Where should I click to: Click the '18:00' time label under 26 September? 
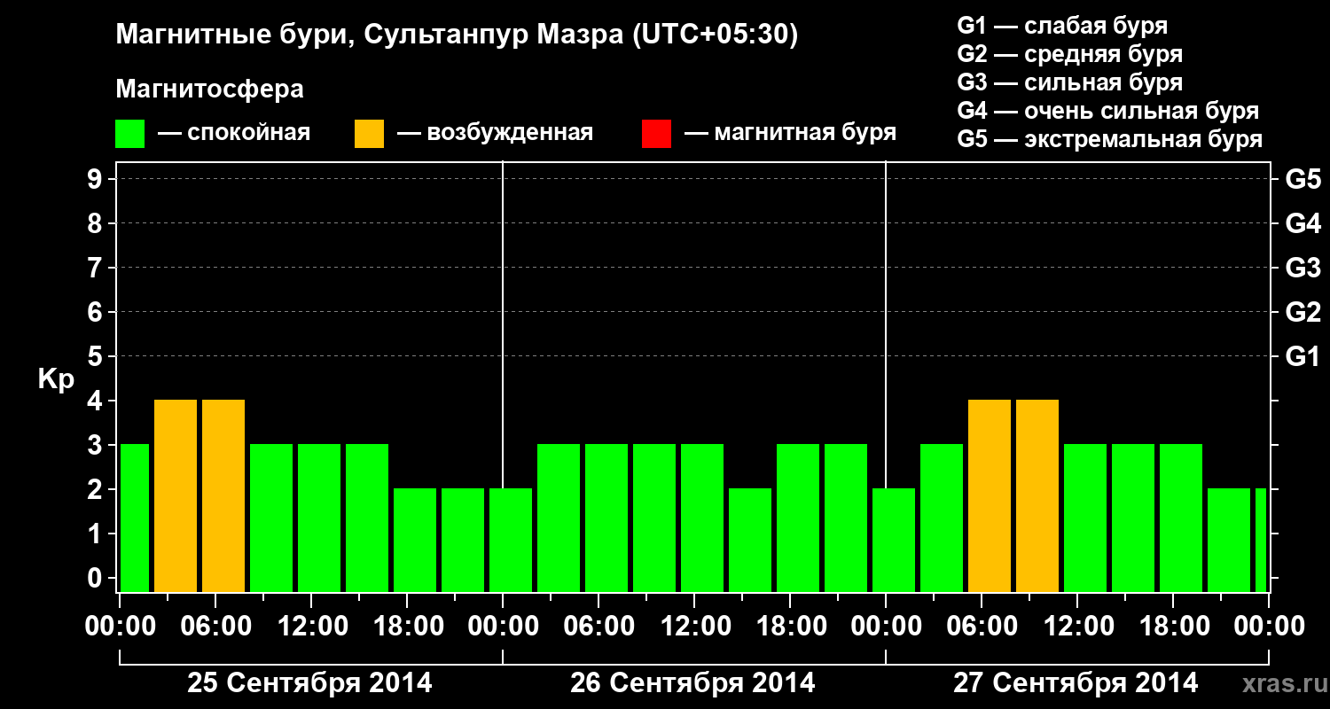pos(792,627)
